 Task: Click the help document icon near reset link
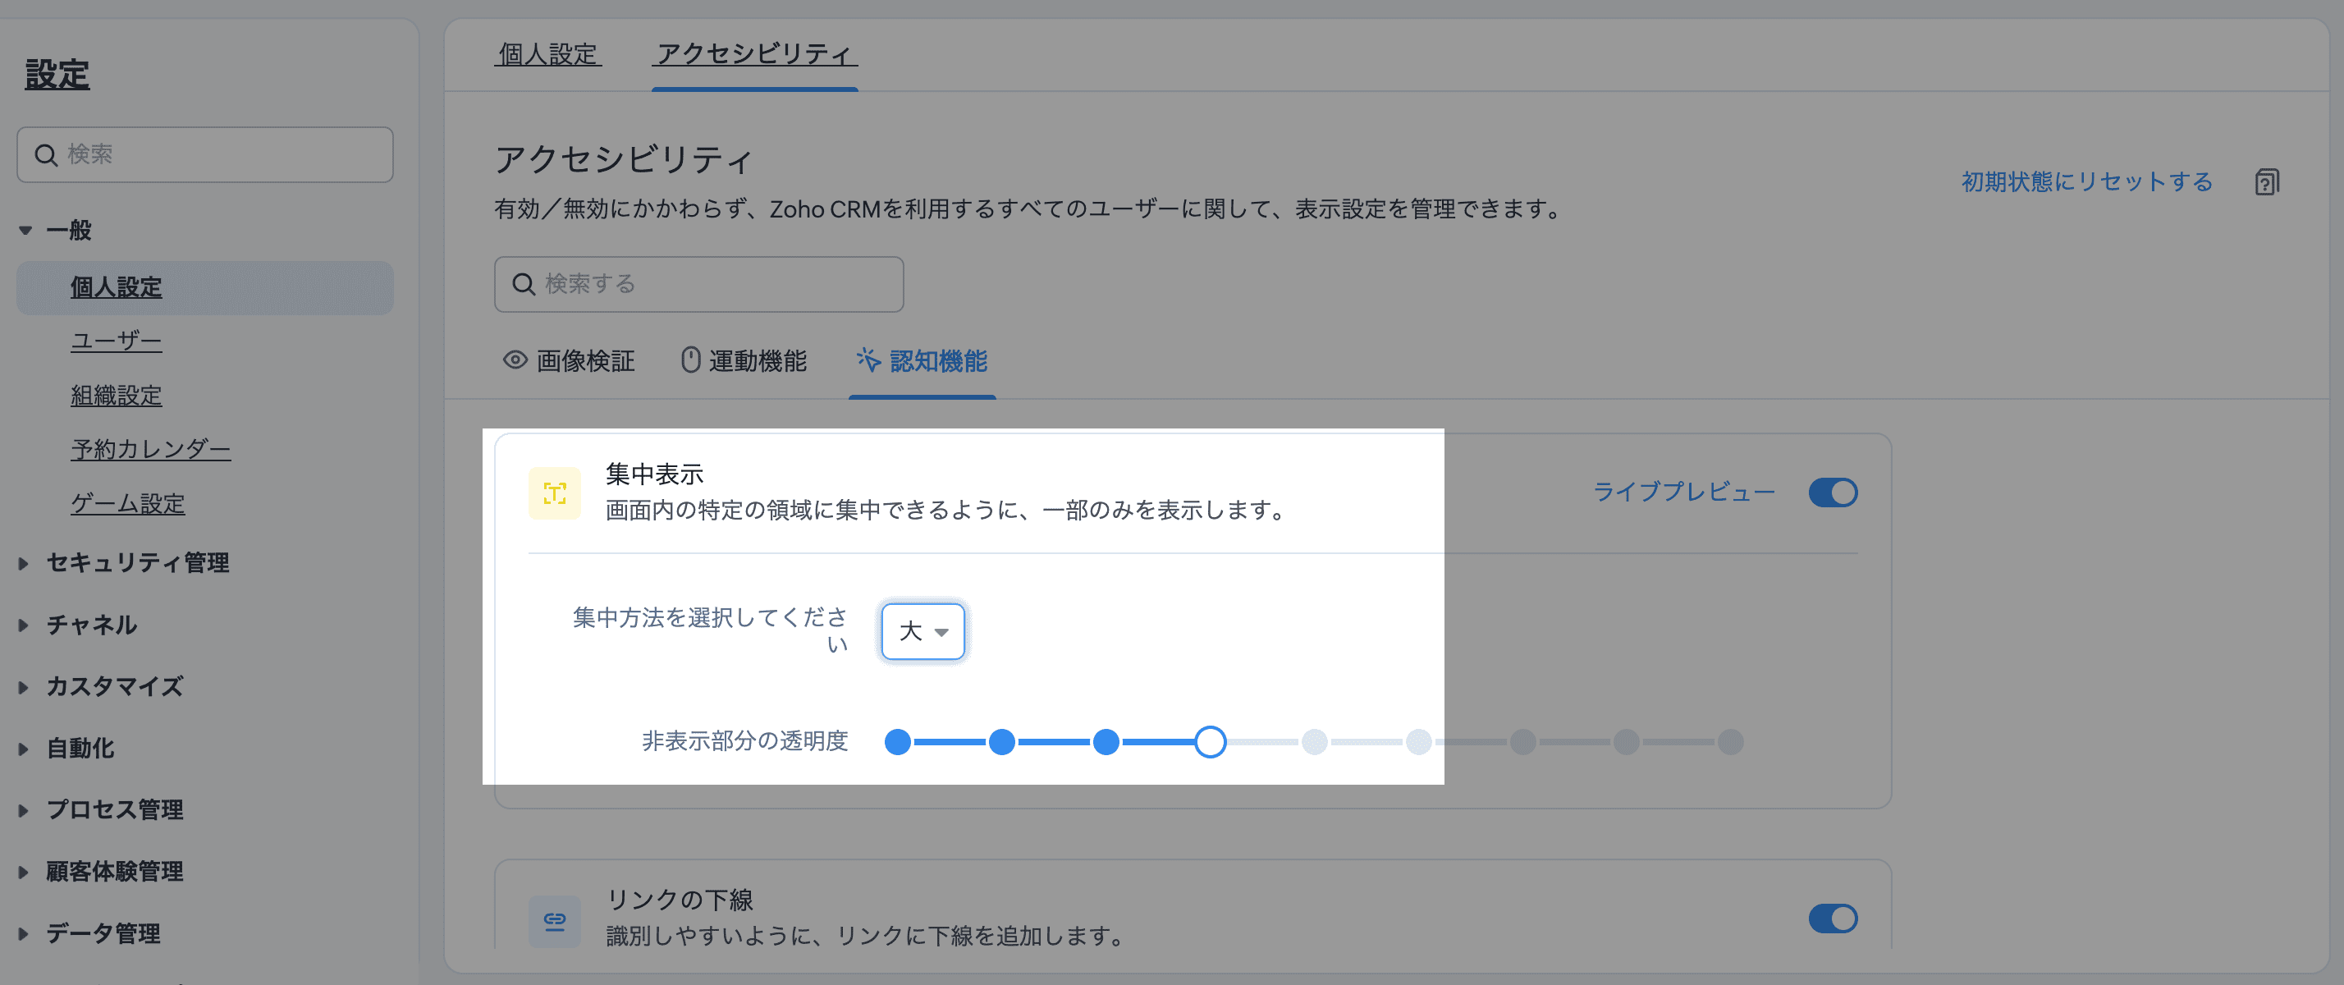point(2267,182)
